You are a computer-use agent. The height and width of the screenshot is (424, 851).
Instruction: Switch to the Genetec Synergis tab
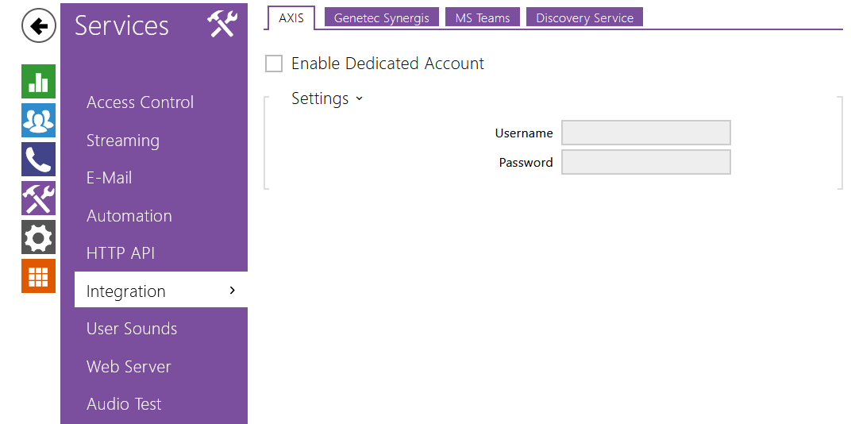coord(382,17)
